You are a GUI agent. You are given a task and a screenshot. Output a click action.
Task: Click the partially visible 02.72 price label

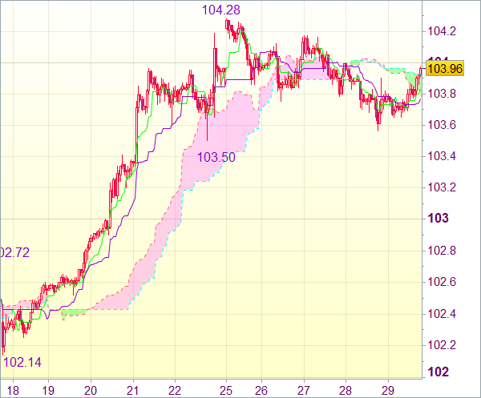pyautogui.click(x=14, y=252)
